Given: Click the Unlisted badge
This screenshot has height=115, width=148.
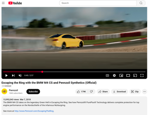Looking at the screenshot, I should click(7, 86).
